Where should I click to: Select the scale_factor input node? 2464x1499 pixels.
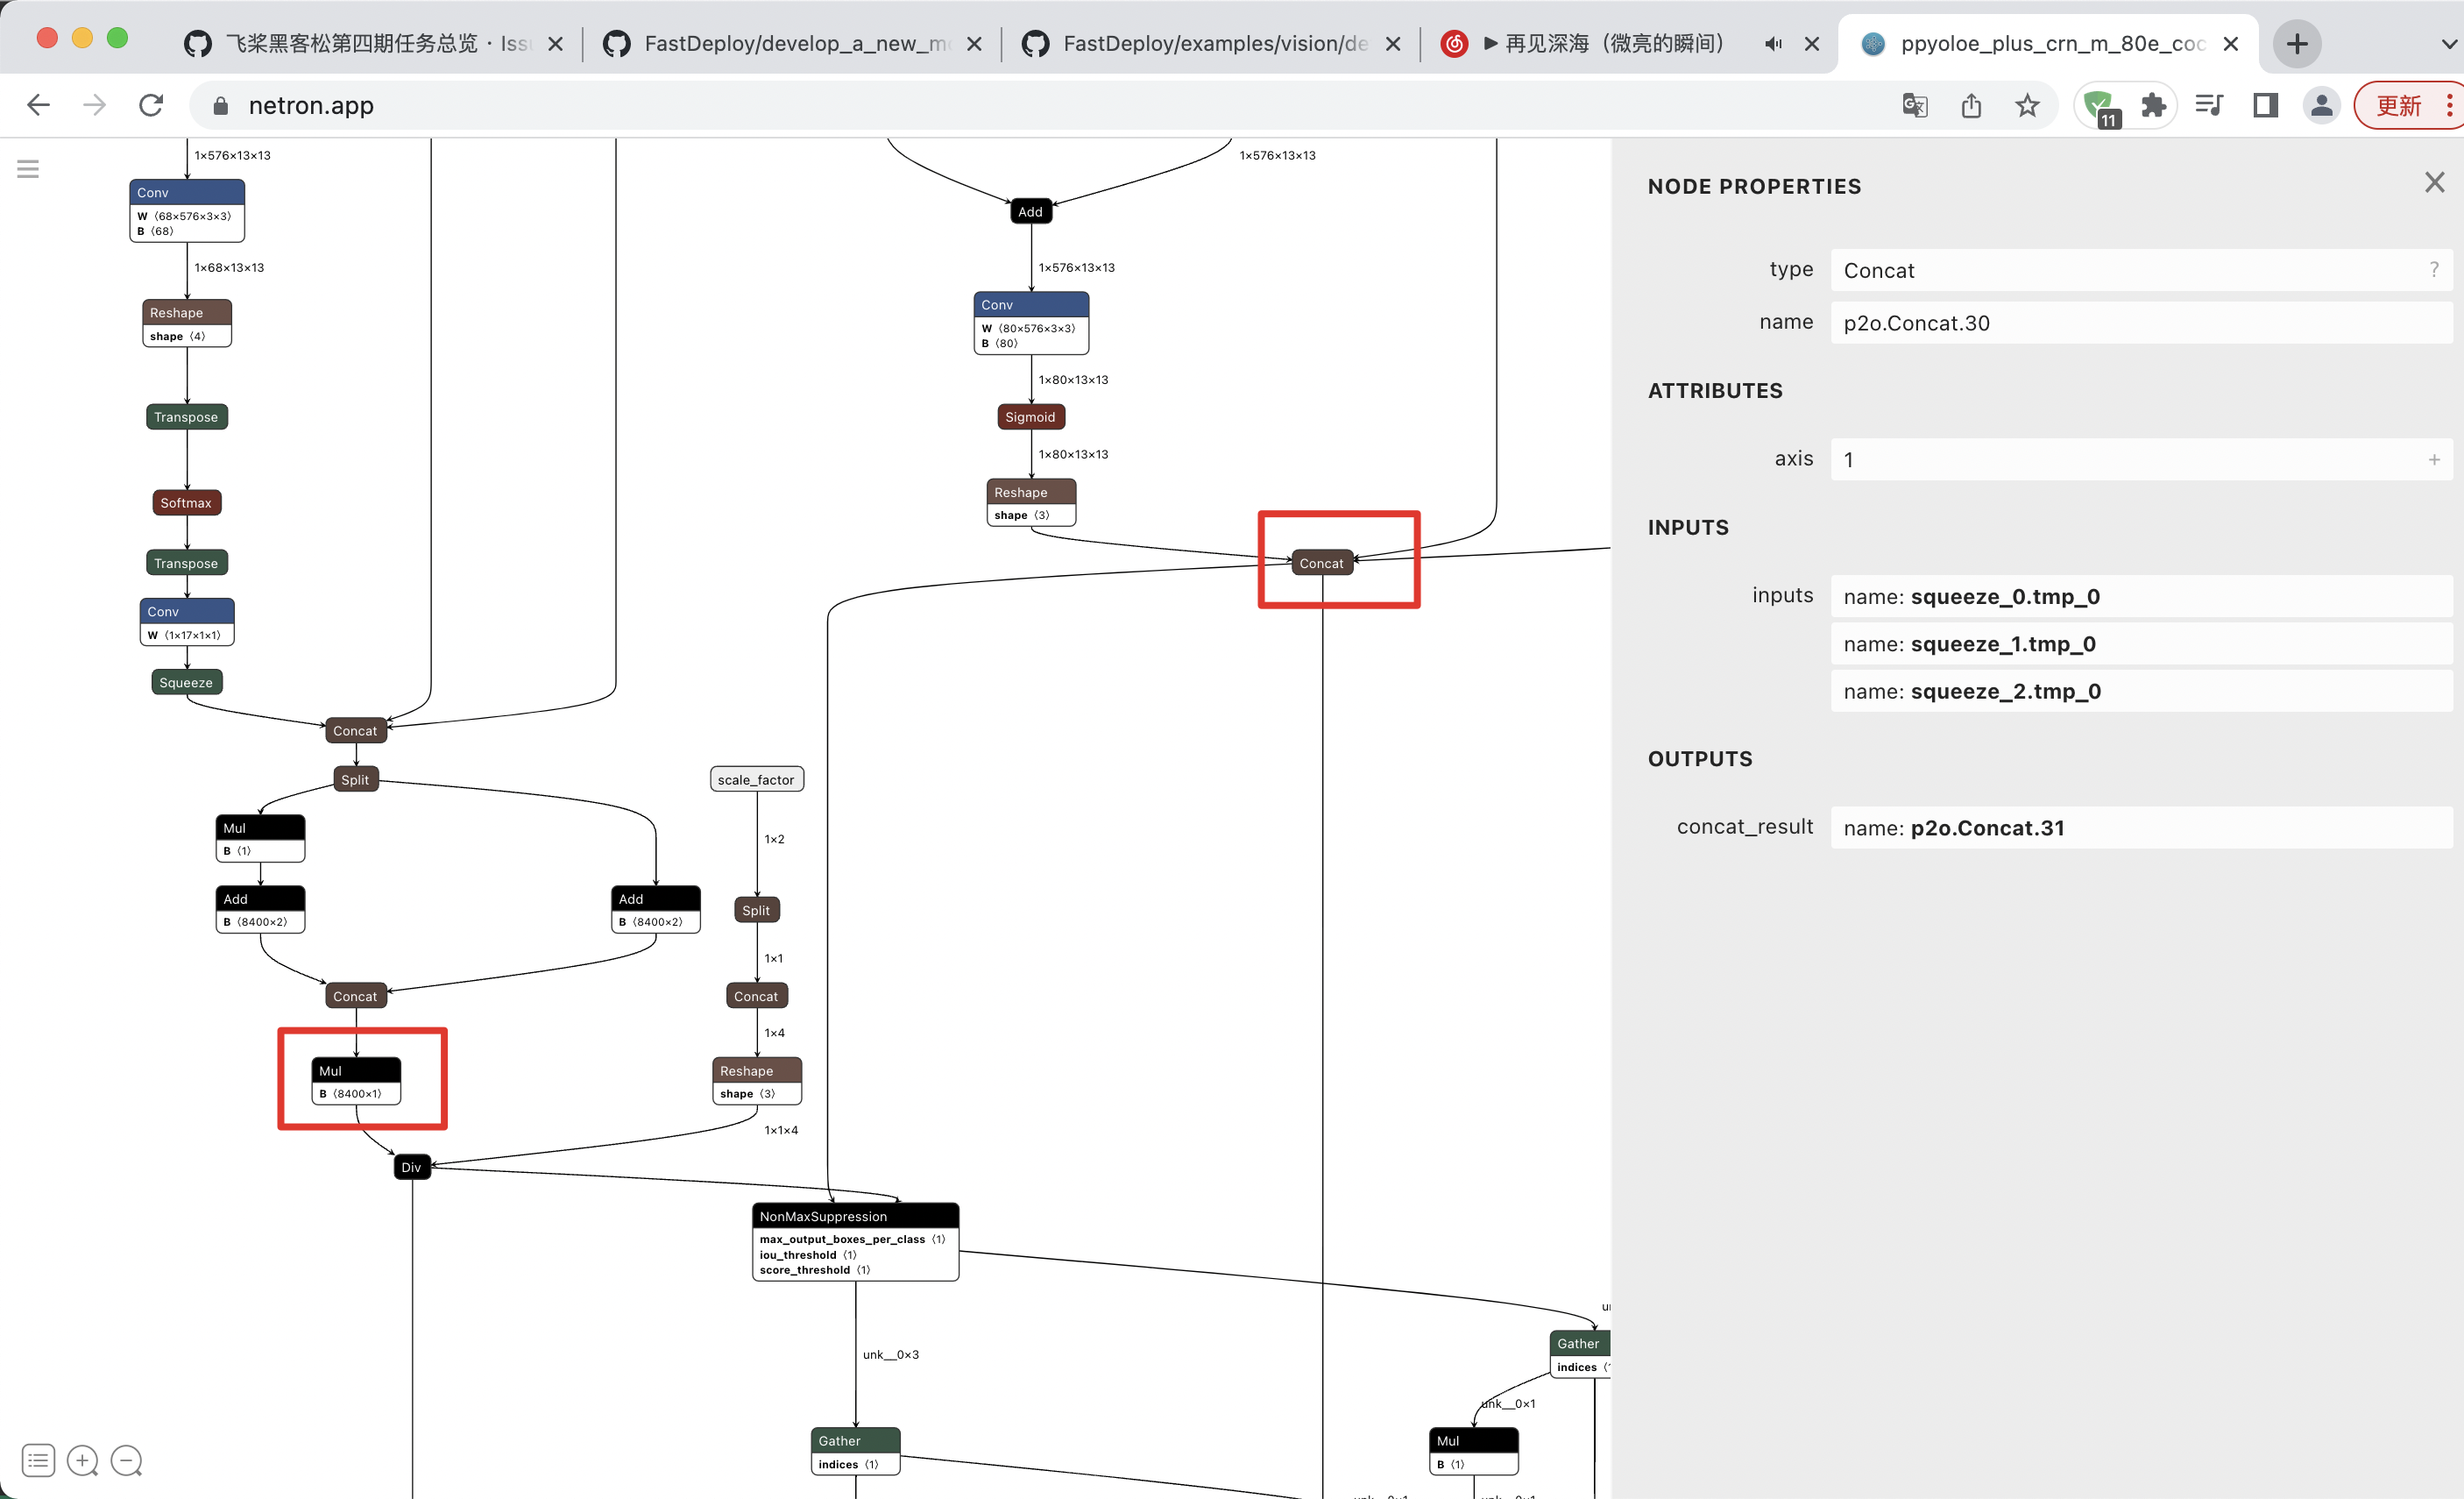pos(756,779)
